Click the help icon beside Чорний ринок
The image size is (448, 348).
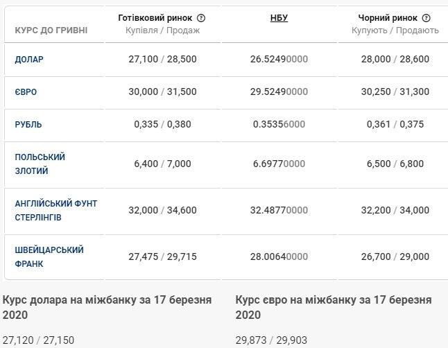click(x=426, y=18)
